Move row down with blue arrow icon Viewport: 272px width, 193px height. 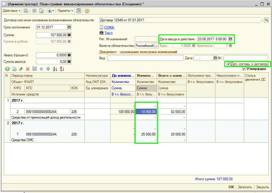48,69
